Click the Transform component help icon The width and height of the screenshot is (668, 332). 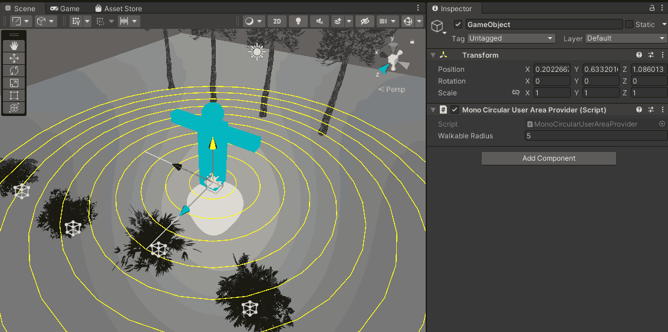point(639,55)
